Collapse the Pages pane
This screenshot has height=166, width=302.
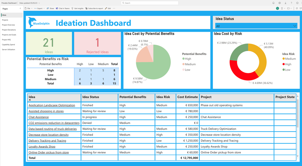point(20,9)
